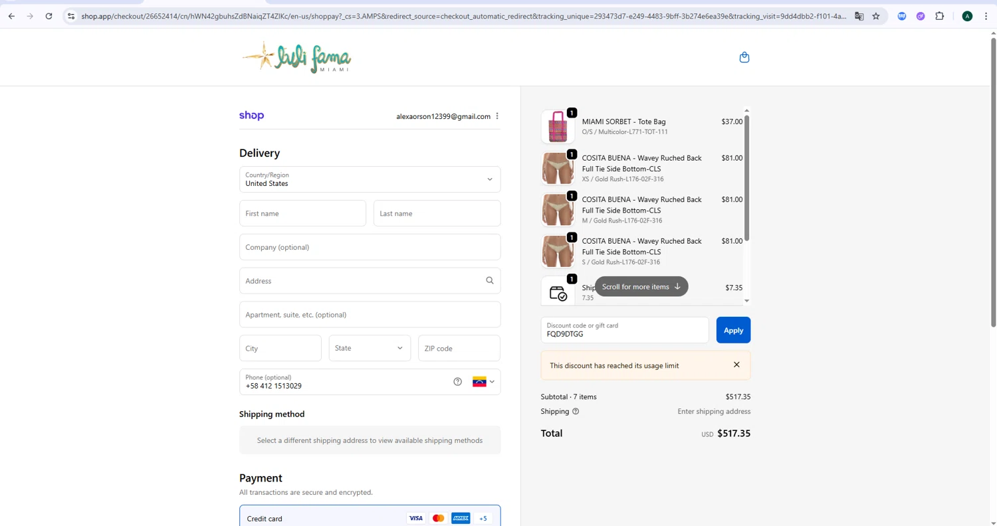This screenshot has width=997, height=526.
Task: Go back in browser history
Action: click(11, 16)
